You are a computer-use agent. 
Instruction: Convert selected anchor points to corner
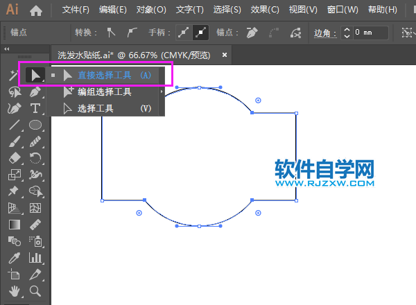tap(111, 33)
